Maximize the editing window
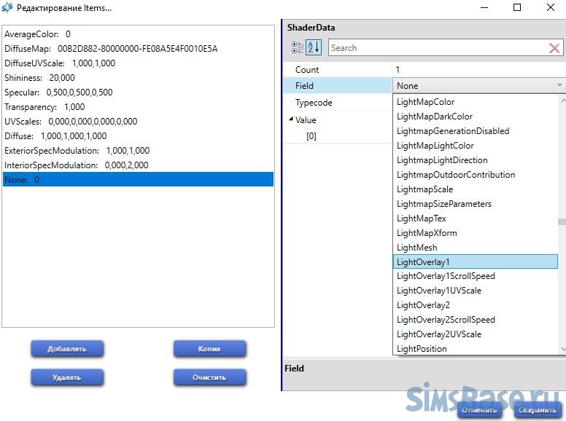566x421 pixels. [x=517, y=8]
